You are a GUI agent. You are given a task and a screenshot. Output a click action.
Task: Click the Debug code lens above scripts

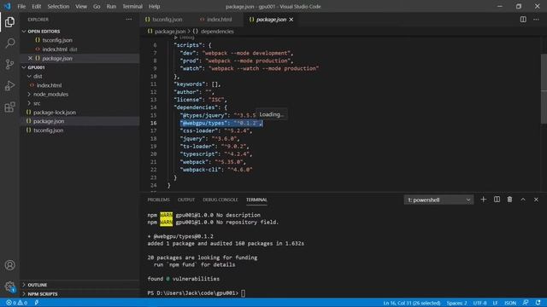pos(185,38)
